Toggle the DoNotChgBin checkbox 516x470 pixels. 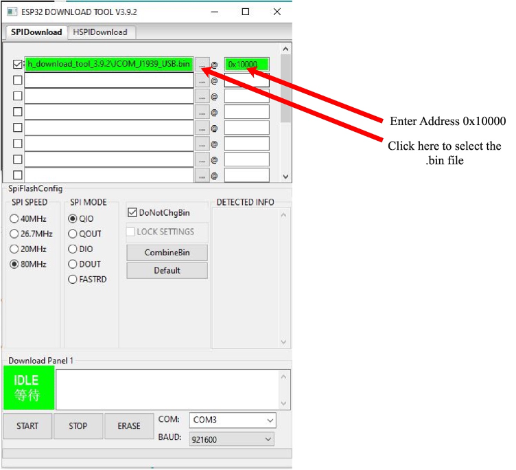coord(133,213)
